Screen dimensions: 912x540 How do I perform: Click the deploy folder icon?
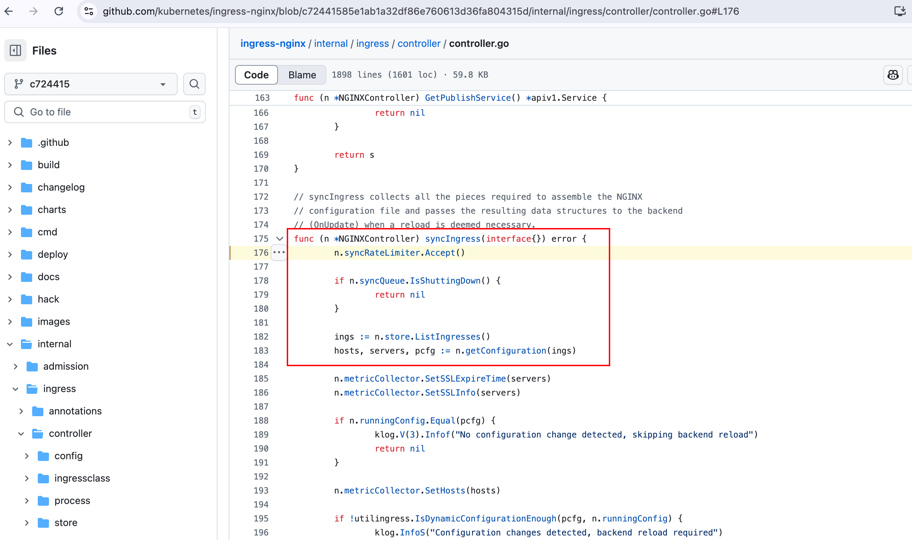coord(27,254)
